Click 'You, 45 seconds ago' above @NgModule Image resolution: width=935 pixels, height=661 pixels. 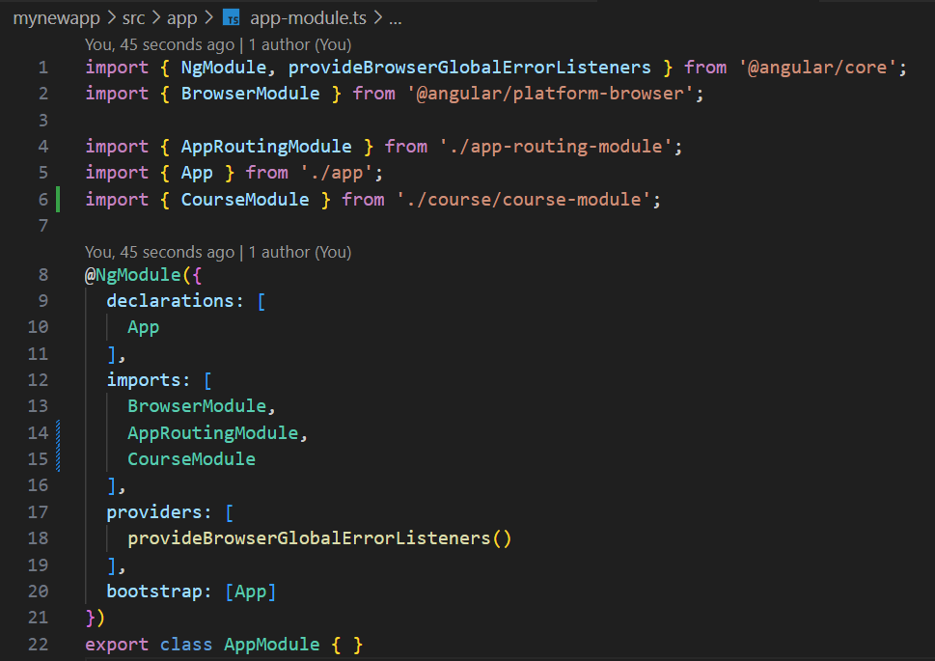[x=159, y=252]
